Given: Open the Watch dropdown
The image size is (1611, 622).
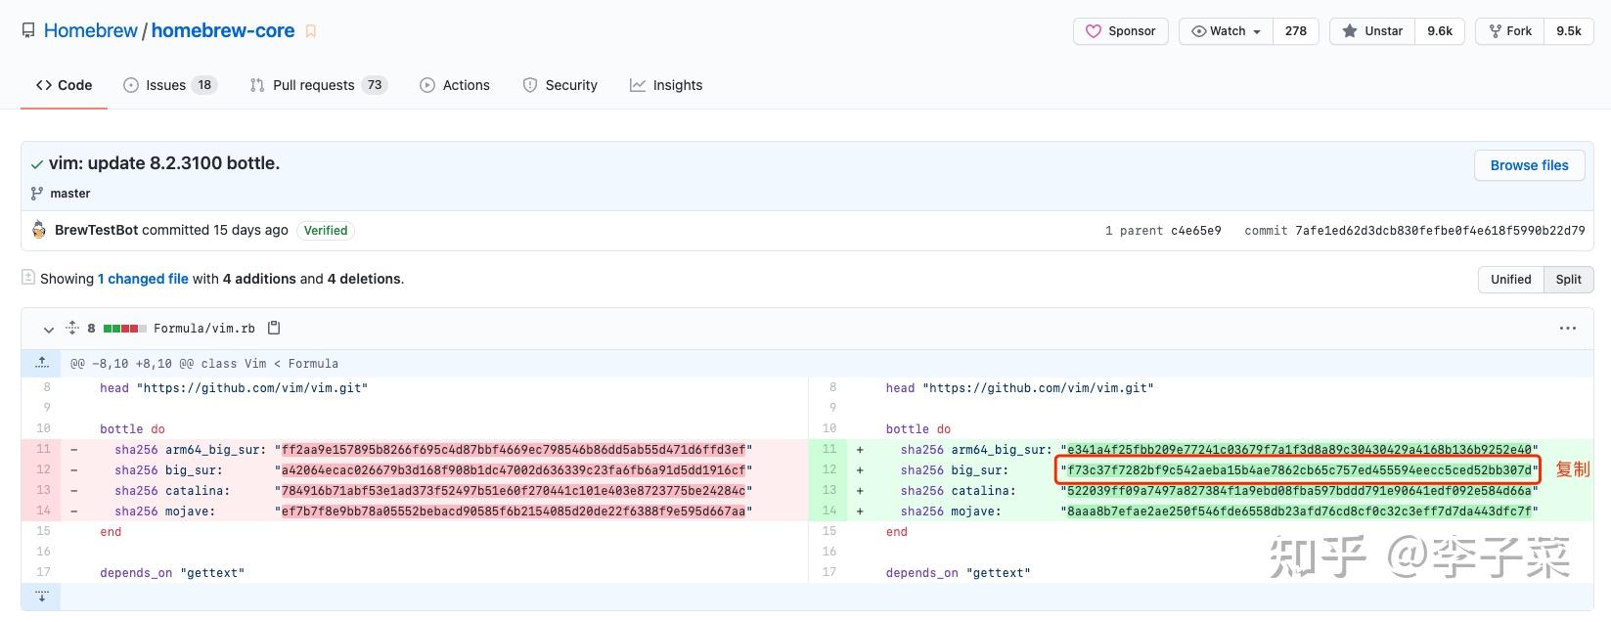Looking at the screenshot, I should [1226, 31].
